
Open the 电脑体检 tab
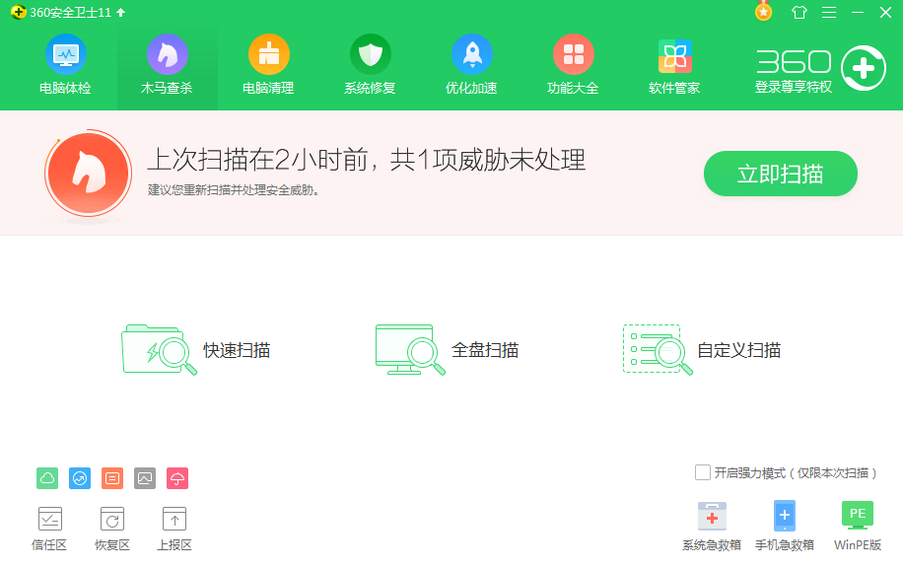(65, 65)
